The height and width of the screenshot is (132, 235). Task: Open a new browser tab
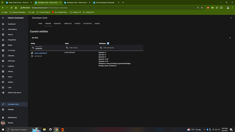tap(123, 2)
